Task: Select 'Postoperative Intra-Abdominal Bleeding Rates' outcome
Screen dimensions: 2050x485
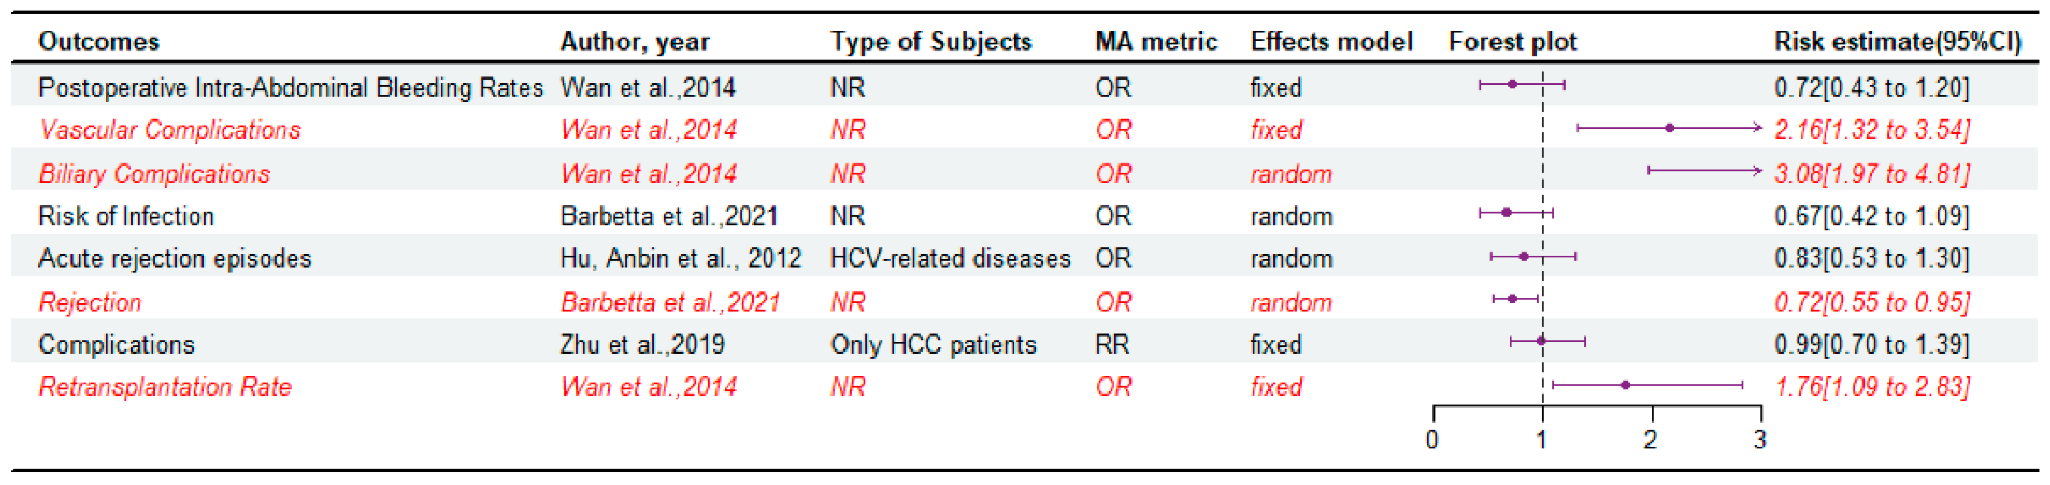Action: (290, 88)
